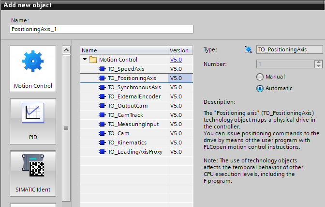Open the V5.0 version link for Motion Control

coord(176,60)
